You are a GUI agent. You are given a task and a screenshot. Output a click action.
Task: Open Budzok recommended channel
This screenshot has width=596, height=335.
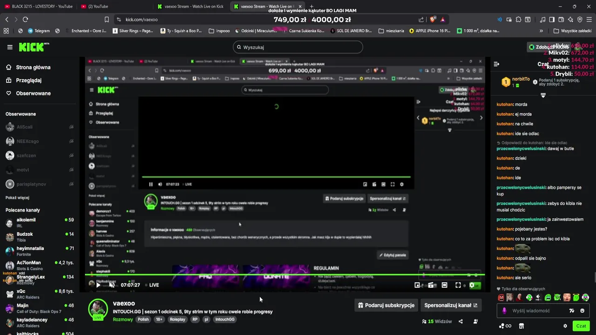click(x=40, y=237)
